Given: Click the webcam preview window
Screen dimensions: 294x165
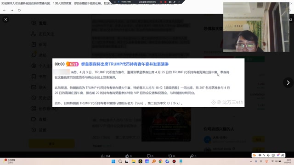Looking at the screenshot, I should [x=256, y=27].
